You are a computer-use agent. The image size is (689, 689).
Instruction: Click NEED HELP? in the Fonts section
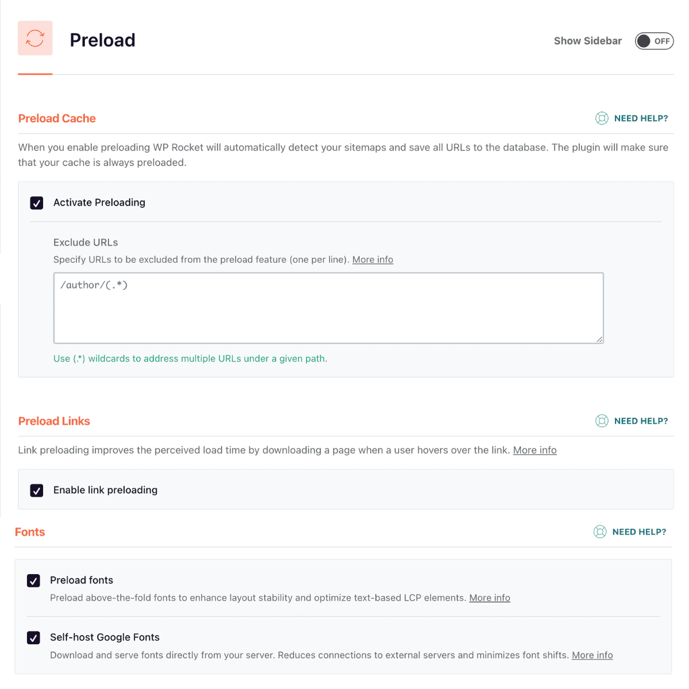pyautogui.click(x=639, y=532)
